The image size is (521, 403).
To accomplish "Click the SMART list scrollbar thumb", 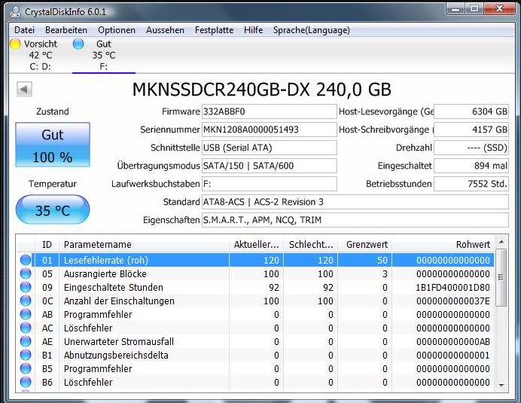I will pos(501,277).
